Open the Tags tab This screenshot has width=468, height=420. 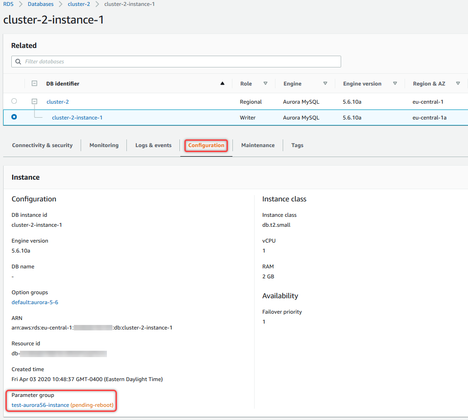coord(297,145)
